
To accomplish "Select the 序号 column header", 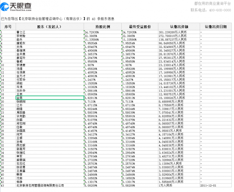I will click(8, 27).
